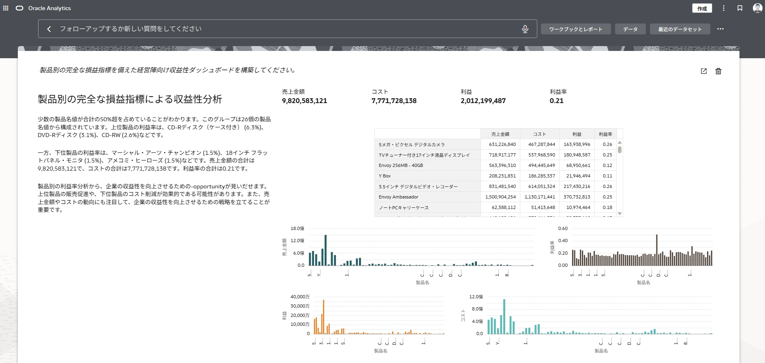The image size is (765, 363).
Task: Click cell value 370,732,813
Action: point(577,197)
